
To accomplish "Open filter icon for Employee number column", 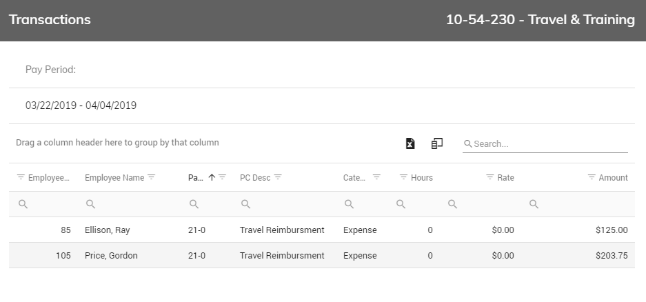I will (21, 177).
